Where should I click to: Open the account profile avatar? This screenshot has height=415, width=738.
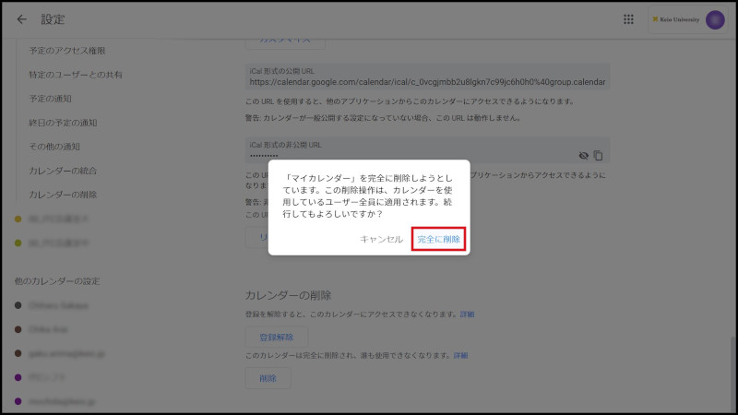tap(714, 19)
